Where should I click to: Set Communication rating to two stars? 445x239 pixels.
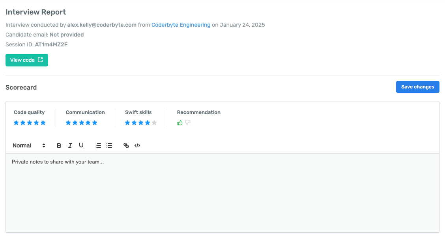[75, 123]
